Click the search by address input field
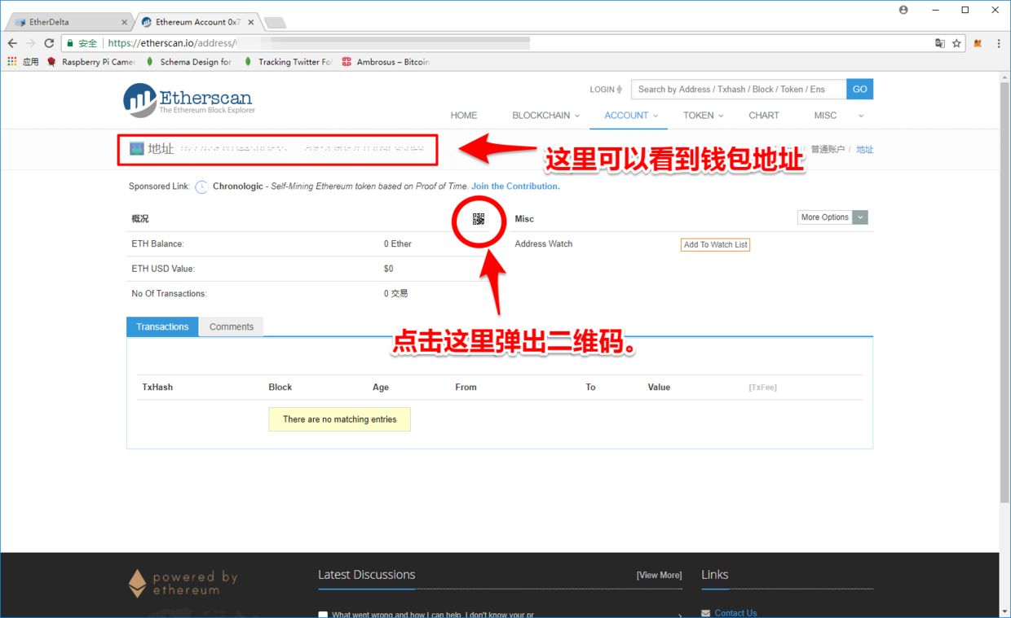 point(739,90)
